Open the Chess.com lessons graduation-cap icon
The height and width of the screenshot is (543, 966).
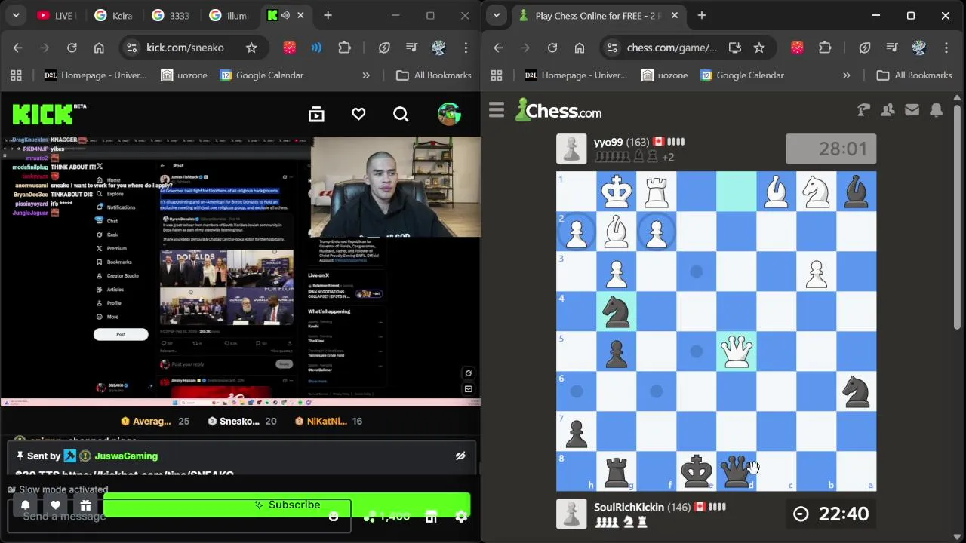(863, 110)
